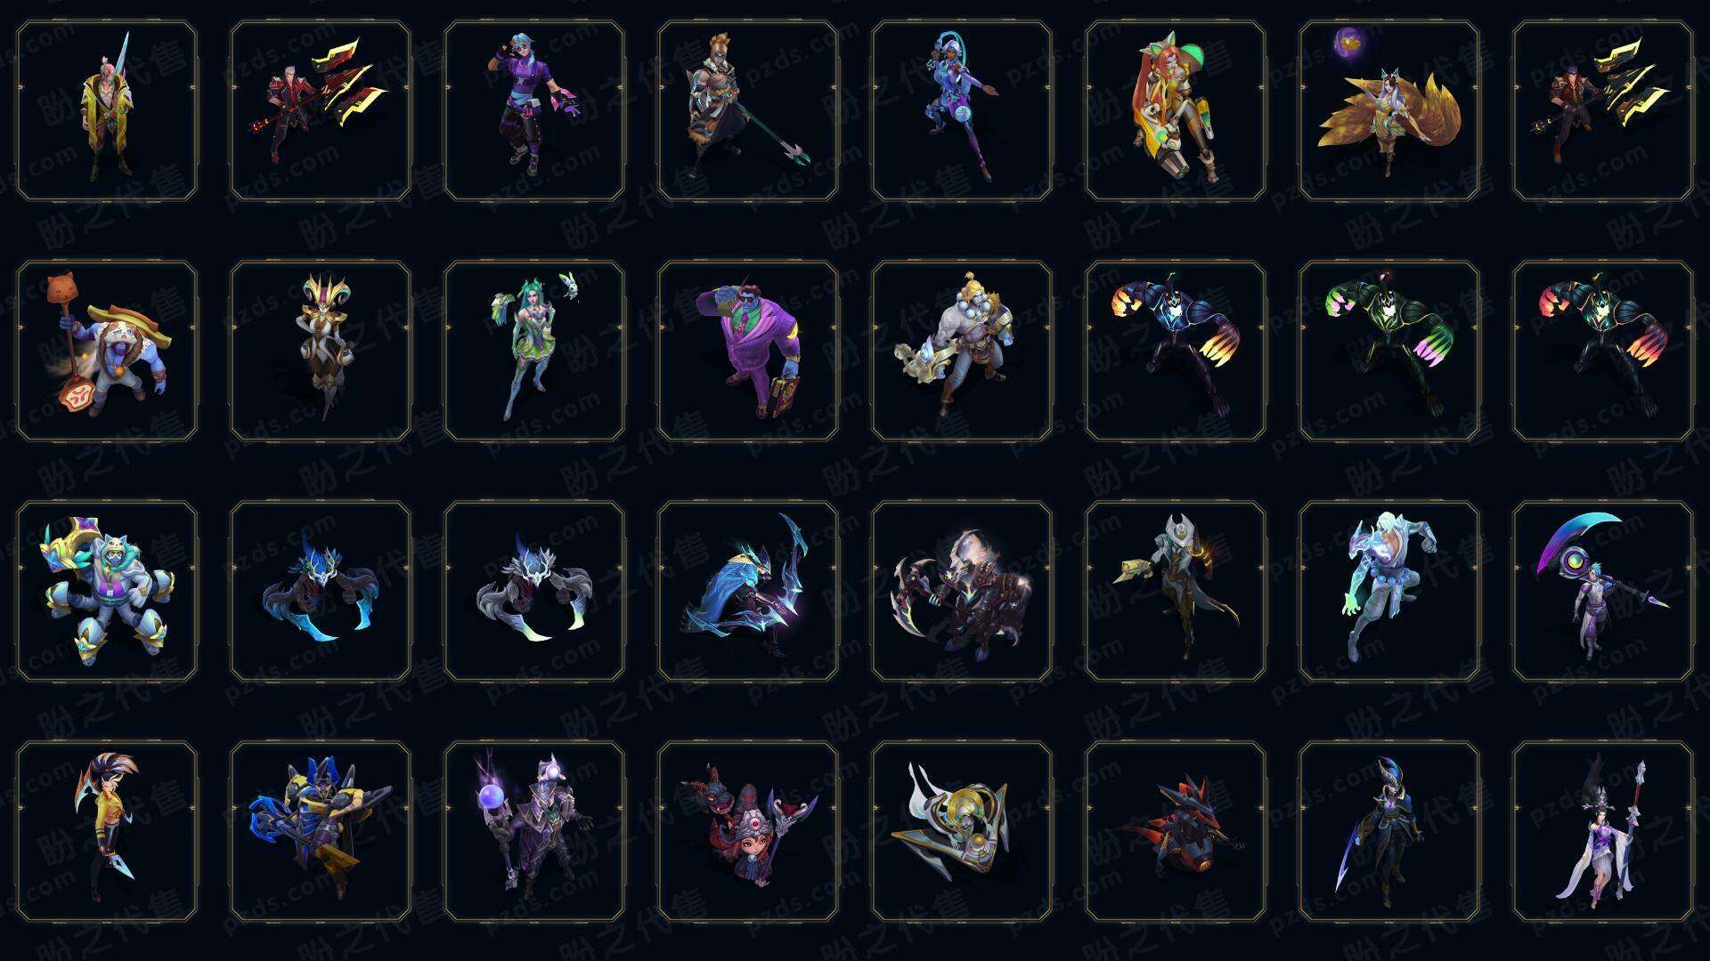Image resolution: width=1710 pixels, height=961 pixels.
Task: Select the green-haired magical girl skin
Action: tap(534, 351)
